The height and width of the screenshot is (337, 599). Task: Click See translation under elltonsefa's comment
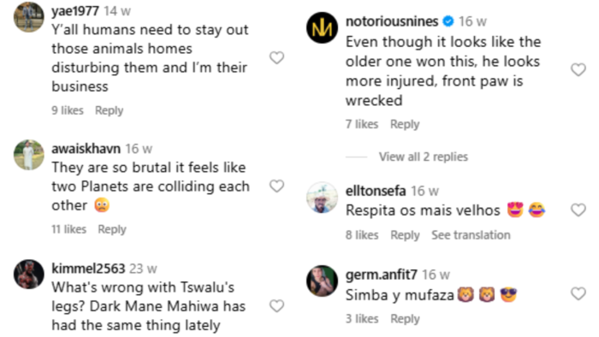pyautogui.click(x=471, y=234)
